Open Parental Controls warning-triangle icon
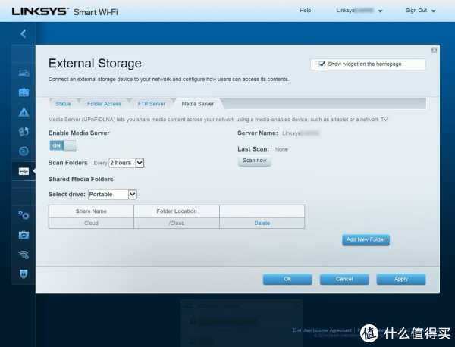Screen dimensions: 455x347 coord(24,112)
